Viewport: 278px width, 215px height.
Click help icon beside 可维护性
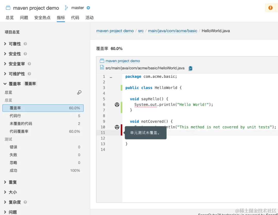click(29, 73)
